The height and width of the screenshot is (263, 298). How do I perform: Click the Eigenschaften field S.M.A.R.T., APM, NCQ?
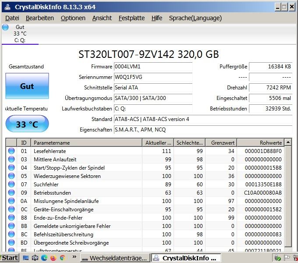[x=203, y=130]
